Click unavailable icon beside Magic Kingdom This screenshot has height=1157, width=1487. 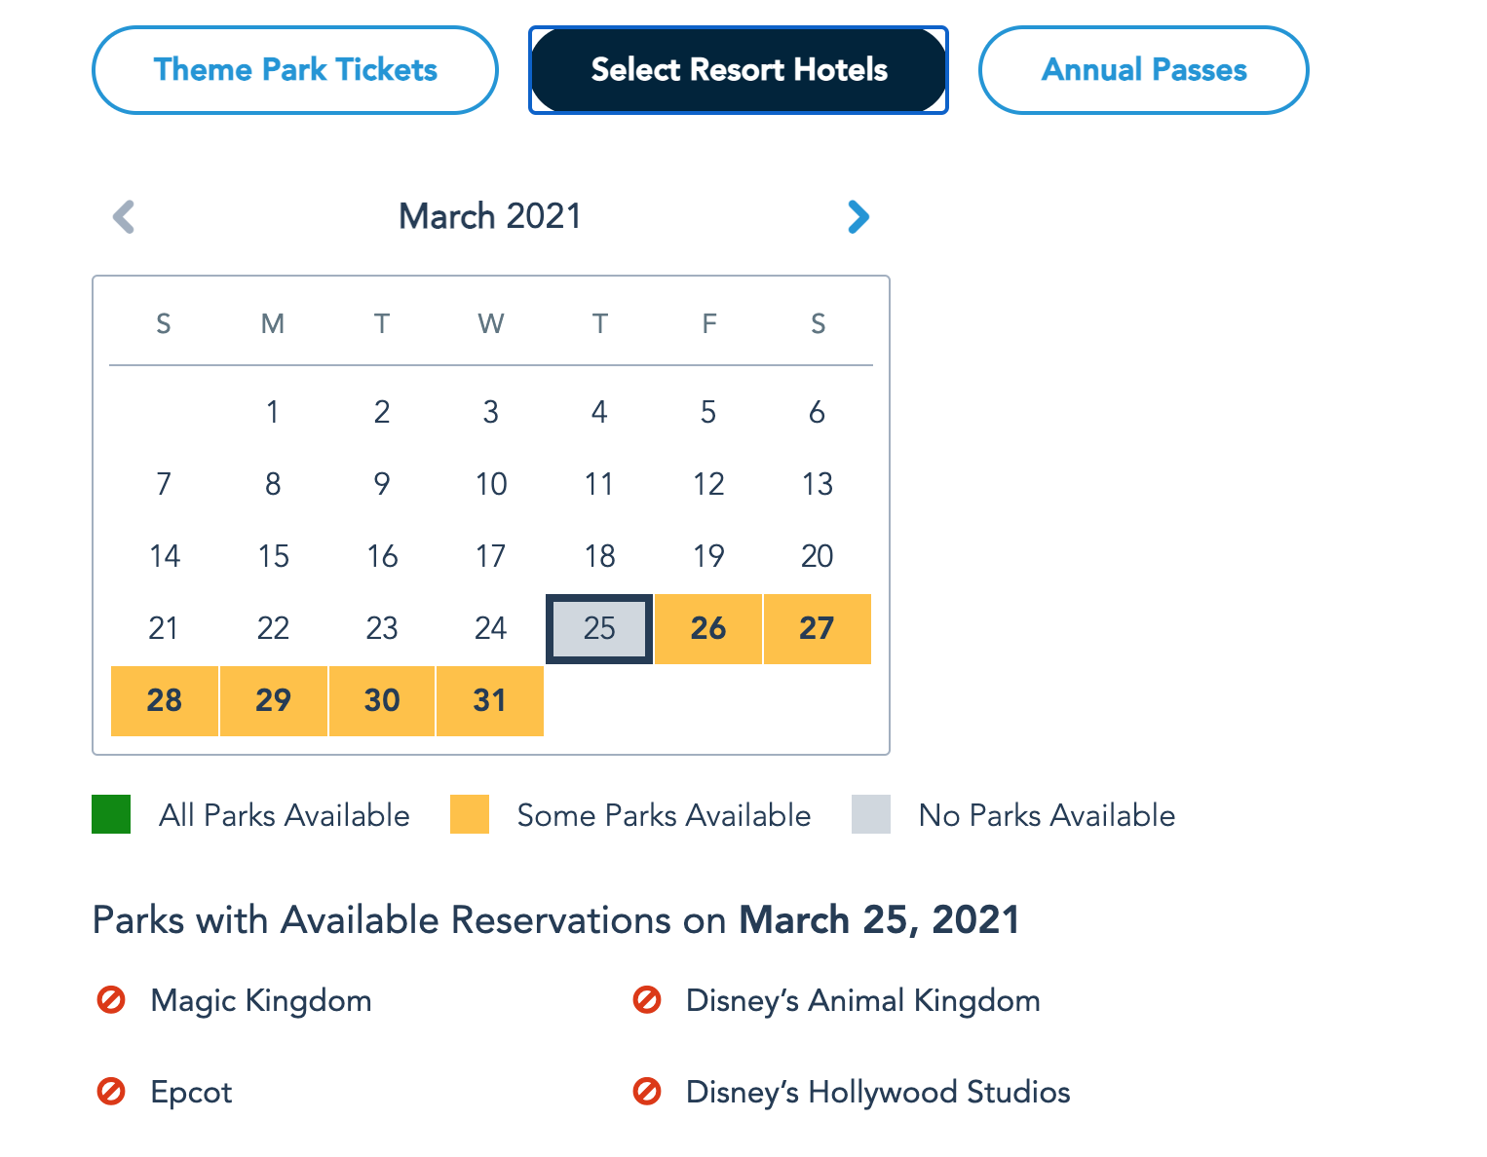(x=111, y=1000)
